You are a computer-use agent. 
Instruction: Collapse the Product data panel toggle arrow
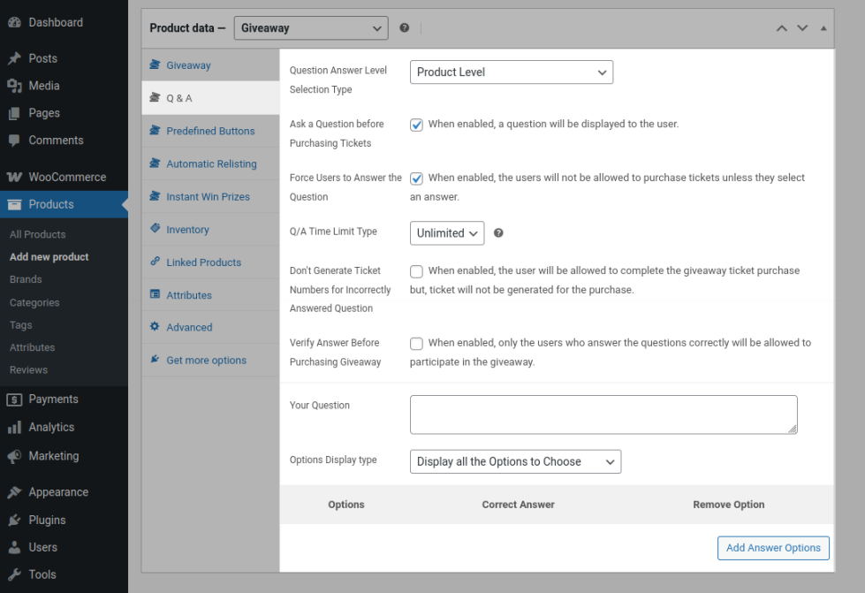tap(823, 28)
